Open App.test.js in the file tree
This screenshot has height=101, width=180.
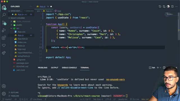click(22, 39)
